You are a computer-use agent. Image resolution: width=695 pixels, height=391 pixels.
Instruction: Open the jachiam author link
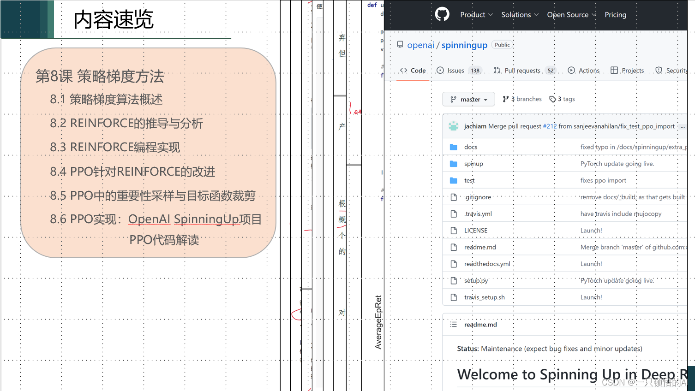coord(475,126)
